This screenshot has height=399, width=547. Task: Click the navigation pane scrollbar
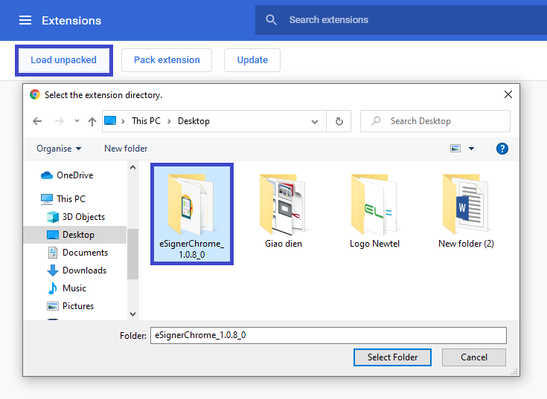132,253
